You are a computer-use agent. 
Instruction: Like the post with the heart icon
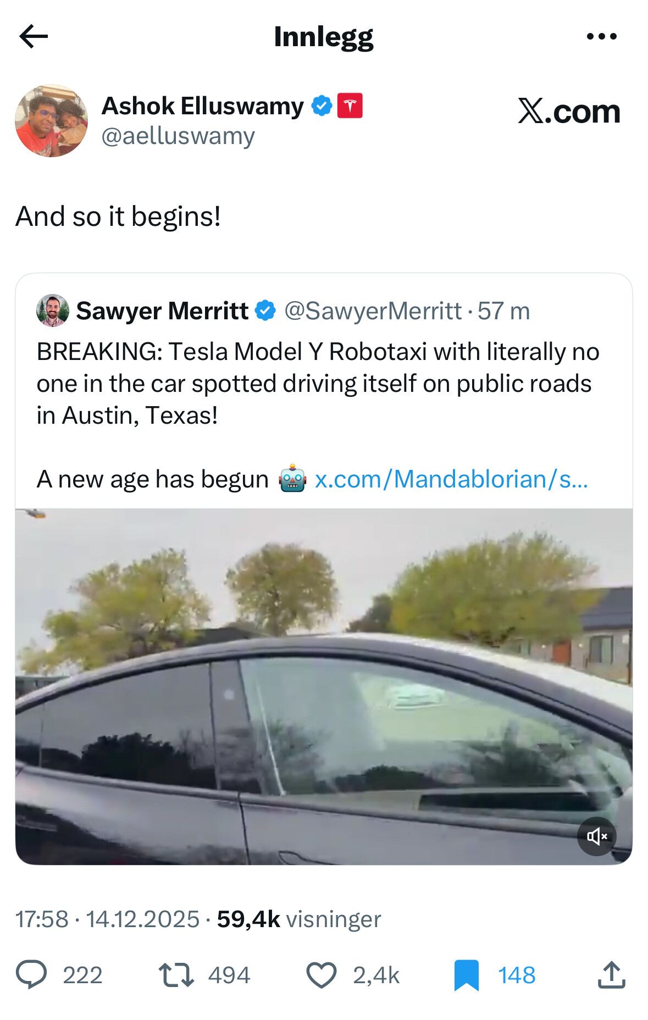coord(322,975)
